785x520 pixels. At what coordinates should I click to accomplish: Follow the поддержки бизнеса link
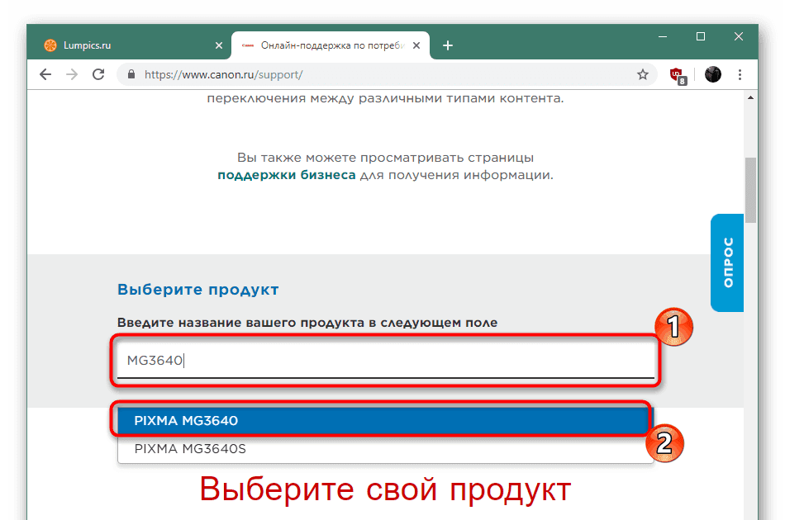click(x=287, y=175)
